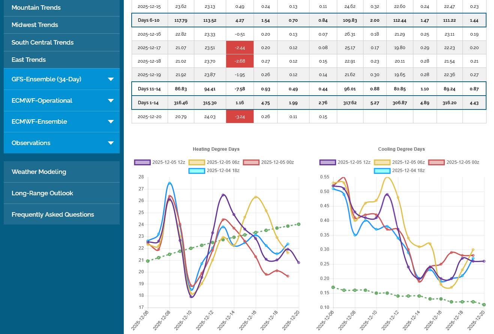Open East Trends from the sidebar
Viewport: 494px width, 334px height.
(x=29, y=60)
